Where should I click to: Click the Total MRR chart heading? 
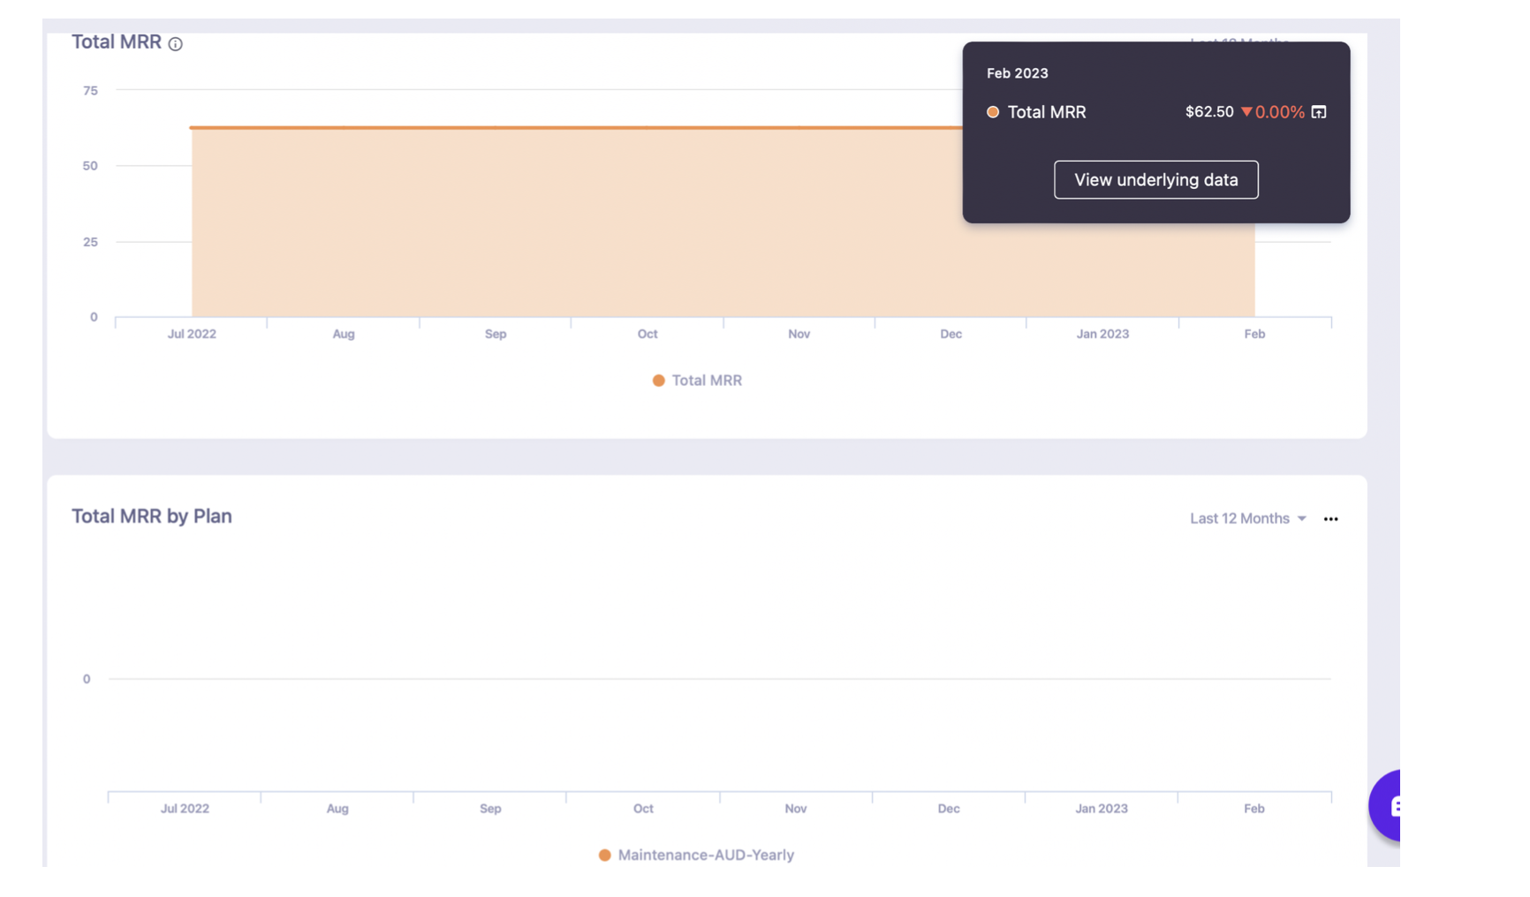point(117,42)
